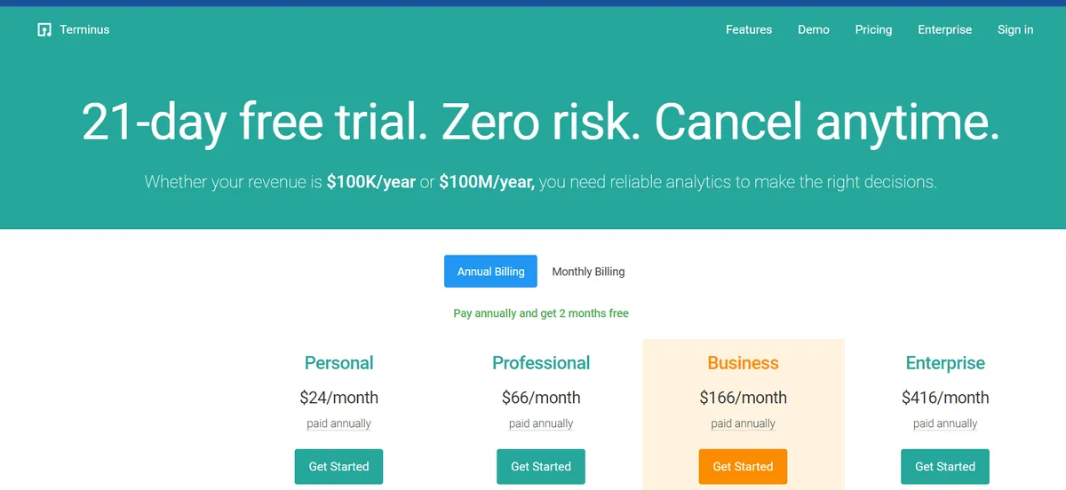This screenshot has width=1066, height=490.
Task: Switch to Monthly Billing
Action: [x=588, y=272]
